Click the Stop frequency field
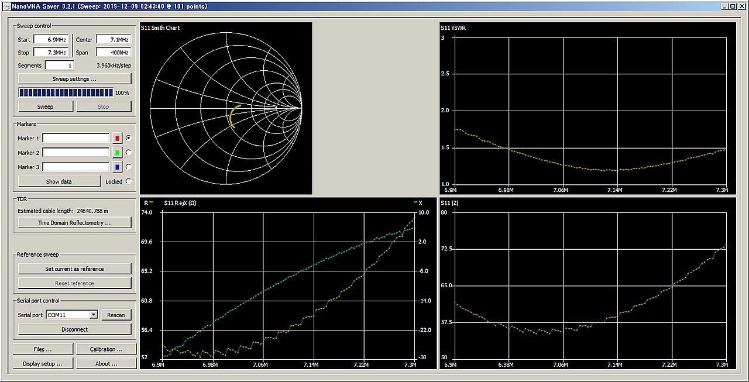749x382 pixels. (x=51, y=53)
